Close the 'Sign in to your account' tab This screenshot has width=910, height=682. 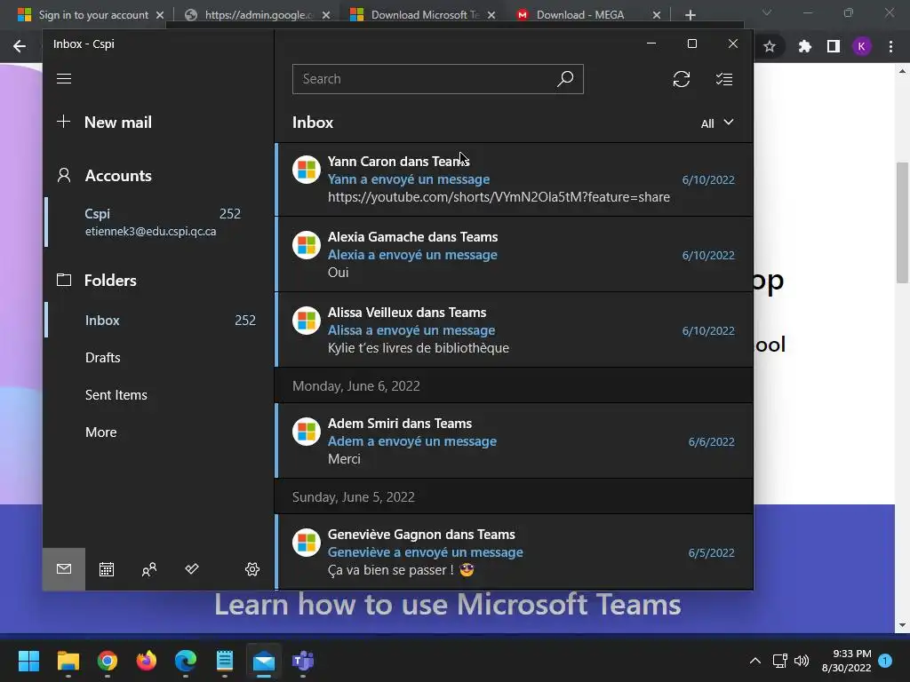coord(160,15)
